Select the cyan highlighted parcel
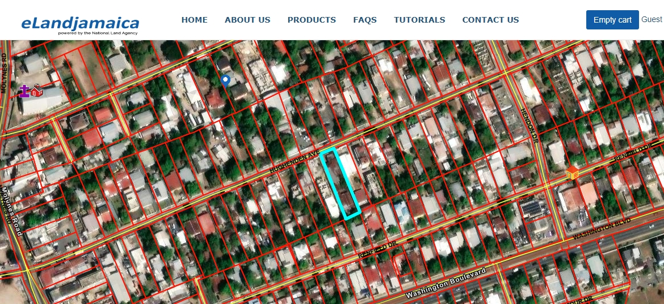 click(x=340, y=183)
